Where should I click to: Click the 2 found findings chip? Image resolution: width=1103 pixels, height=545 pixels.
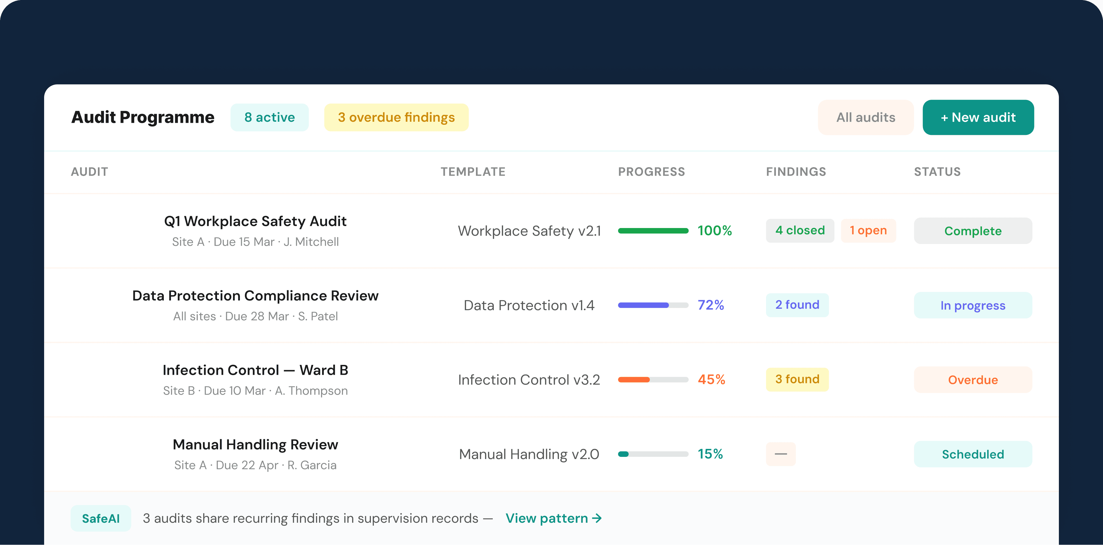pos(797,305)
